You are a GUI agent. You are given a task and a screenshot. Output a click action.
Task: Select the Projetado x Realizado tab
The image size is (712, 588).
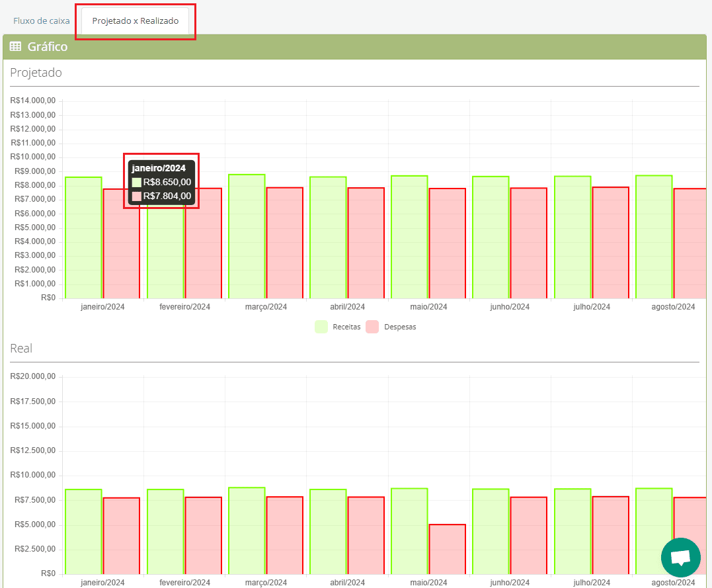[136, 21]
